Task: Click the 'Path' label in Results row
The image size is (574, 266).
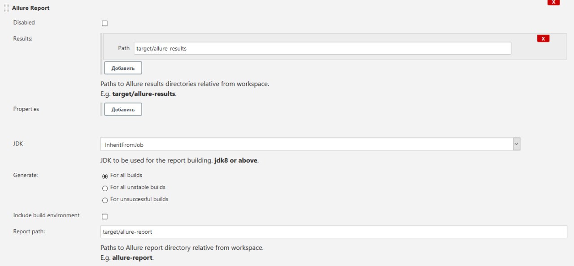Action: (x=124, y=48)
